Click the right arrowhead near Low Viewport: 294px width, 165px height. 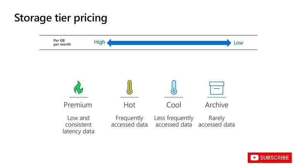tap(228, 42)
